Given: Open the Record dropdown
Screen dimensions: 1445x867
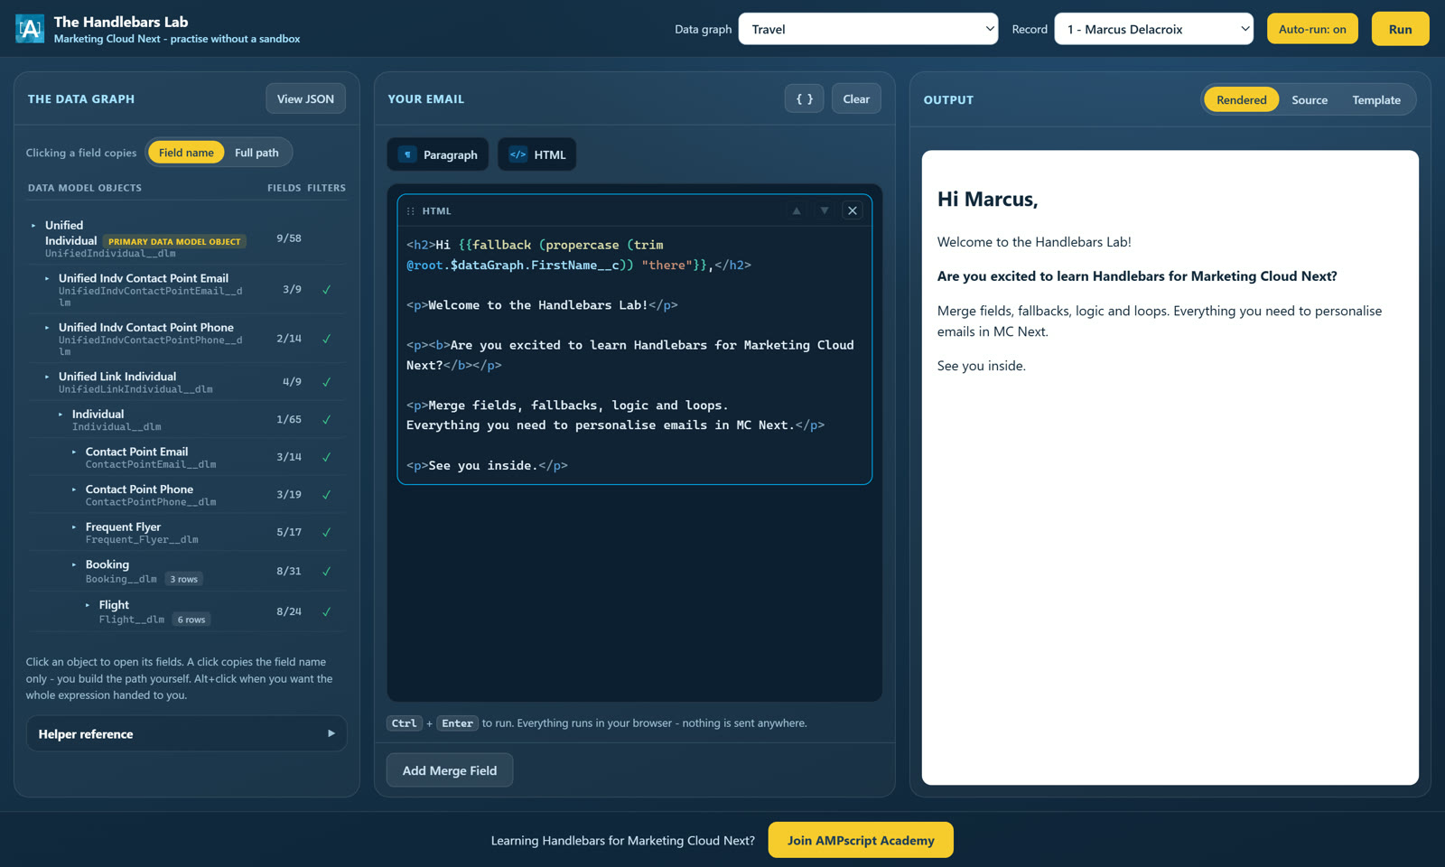Looking at the screenshot, I should 1154,29.
